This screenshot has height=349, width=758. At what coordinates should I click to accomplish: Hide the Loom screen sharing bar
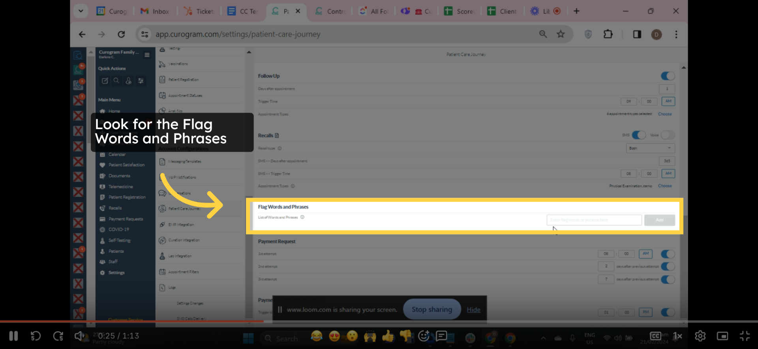coord(473,310)
